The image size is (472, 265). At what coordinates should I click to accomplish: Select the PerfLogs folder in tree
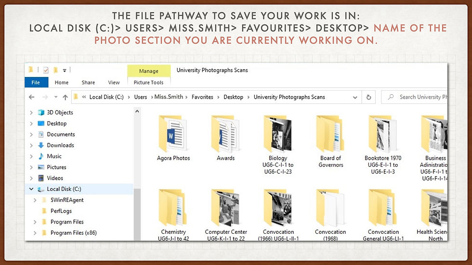61,211
